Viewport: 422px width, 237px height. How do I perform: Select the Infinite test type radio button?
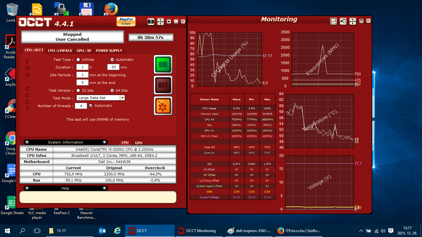point(78,60)
